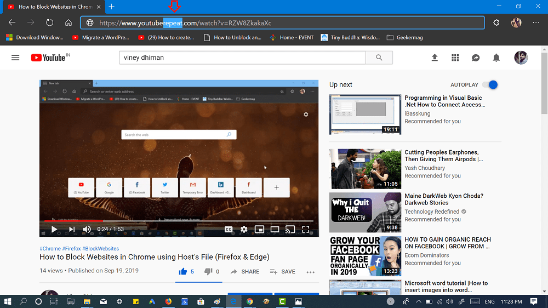Open taskbar search magnifier
This screenshot has width=548, height=308.
tap(23, 301)
